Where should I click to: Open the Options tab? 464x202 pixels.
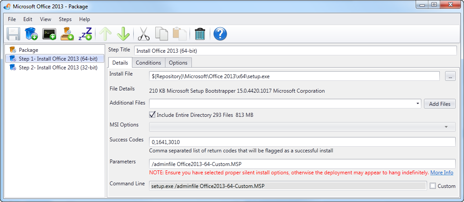point(178,63)
